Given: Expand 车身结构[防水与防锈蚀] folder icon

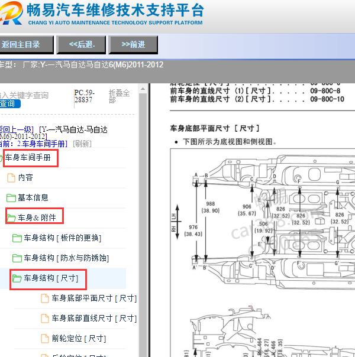Looking at the screenshot, I should click(17, 258).
